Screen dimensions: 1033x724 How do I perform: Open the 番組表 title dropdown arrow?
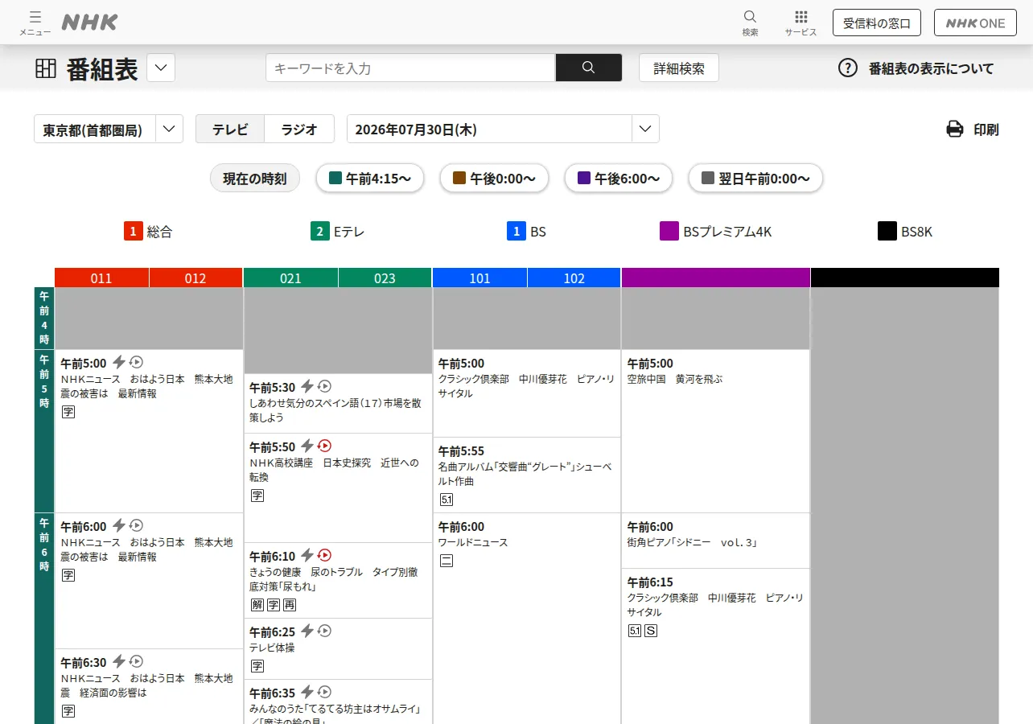tap(161, 68)
